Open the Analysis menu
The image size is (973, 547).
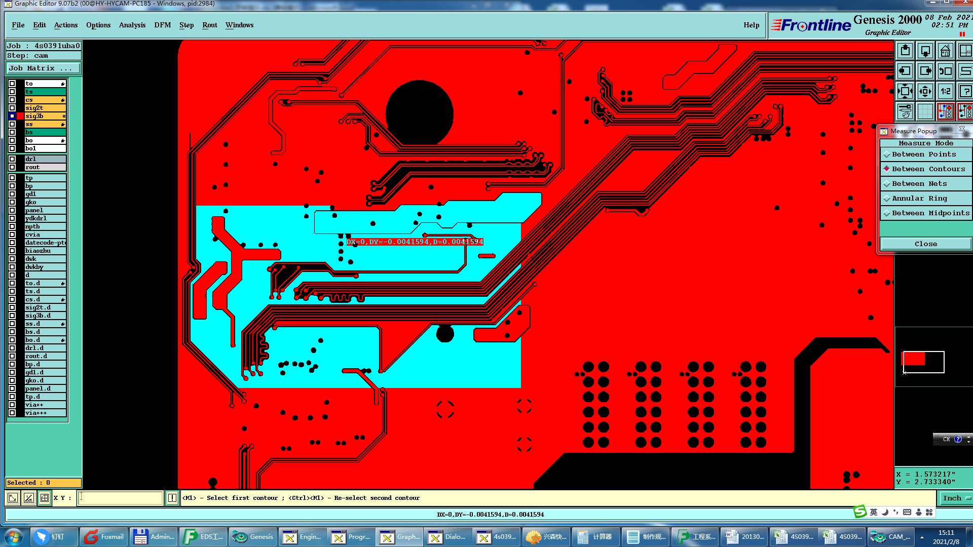coord(132,25)
